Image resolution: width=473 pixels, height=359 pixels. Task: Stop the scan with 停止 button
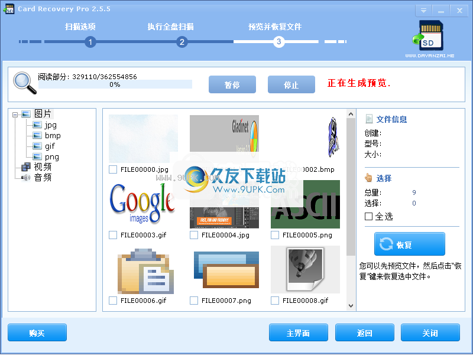tap(291, 84)
